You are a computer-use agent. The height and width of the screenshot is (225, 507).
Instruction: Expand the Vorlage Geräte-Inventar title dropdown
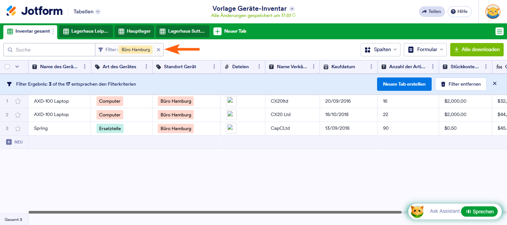click(x=292, y=9)
